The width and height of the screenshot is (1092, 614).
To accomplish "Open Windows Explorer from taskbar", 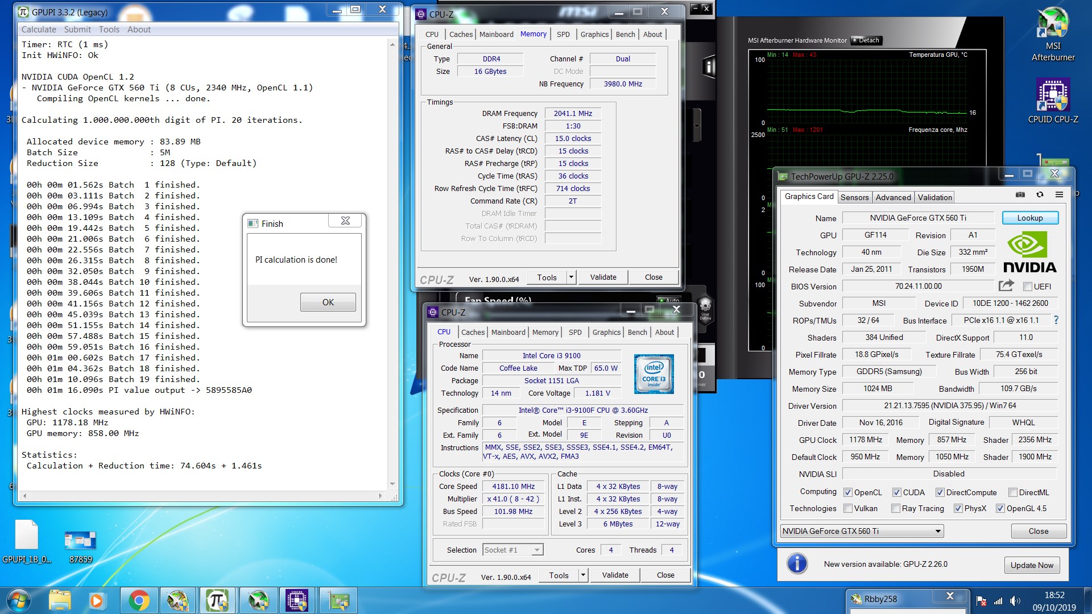I will 60,600.
